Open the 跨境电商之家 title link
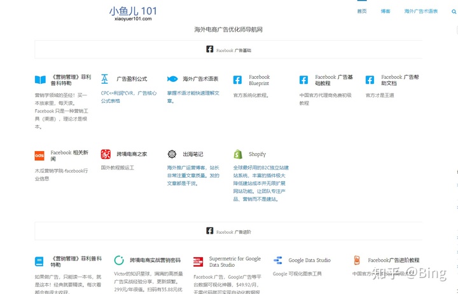Screen dimensions: 458x294 pos(132,154)
